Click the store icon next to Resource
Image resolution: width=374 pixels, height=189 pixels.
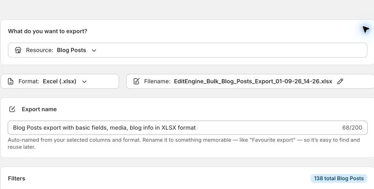18,50
